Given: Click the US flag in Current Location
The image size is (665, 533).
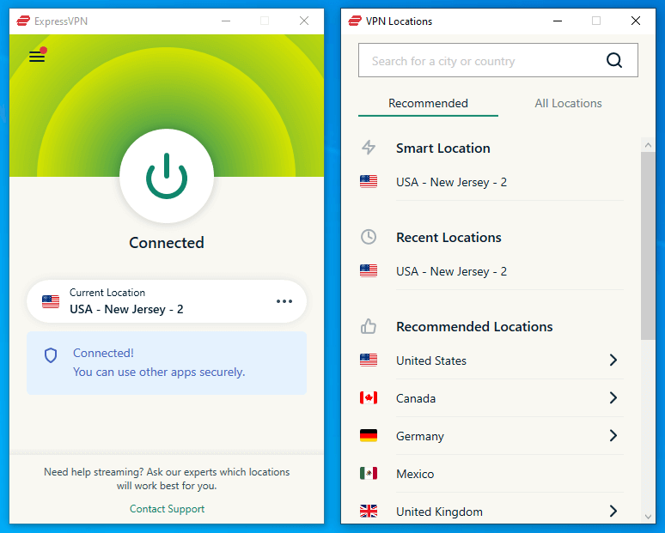Looking at the screenshot, I should tap(51, 301).
